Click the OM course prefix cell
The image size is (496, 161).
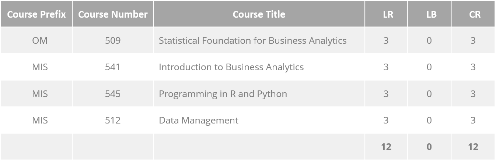tap(40, 40)
